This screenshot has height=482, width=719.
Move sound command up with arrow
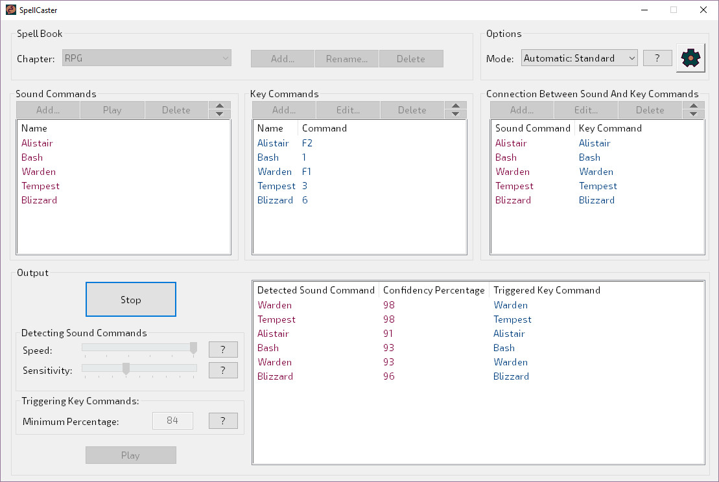[219, 106]
